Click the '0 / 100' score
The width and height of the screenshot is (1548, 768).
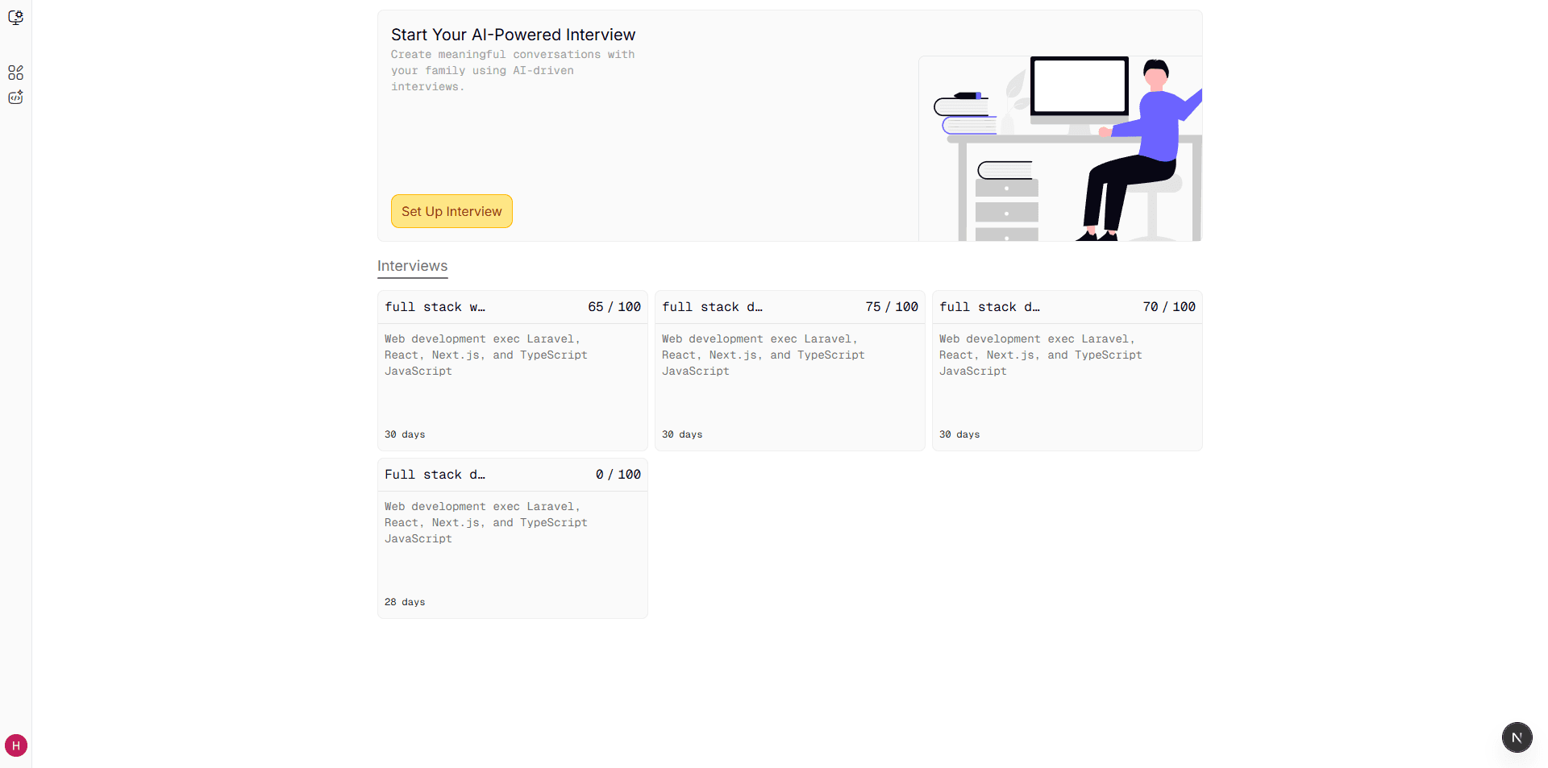[618, 475]
